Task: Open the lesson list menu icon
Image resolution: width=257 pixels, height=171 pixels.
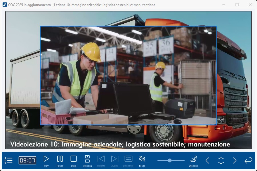Action: pyautogui.click(x=9, y=160)
